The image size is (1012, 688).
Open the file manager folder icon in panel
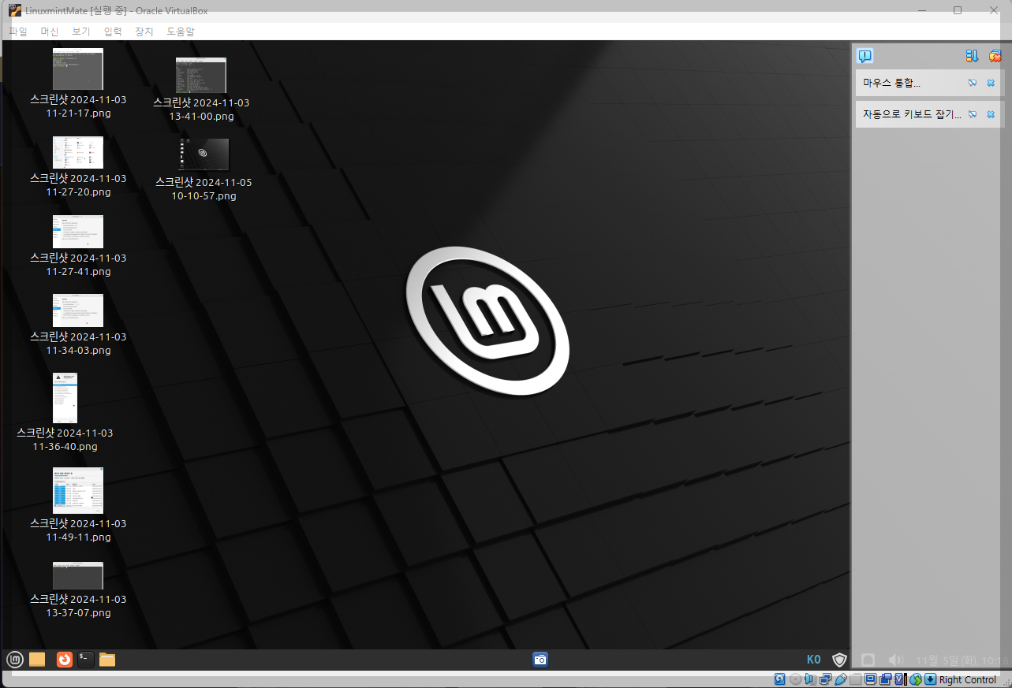point(107,660)
